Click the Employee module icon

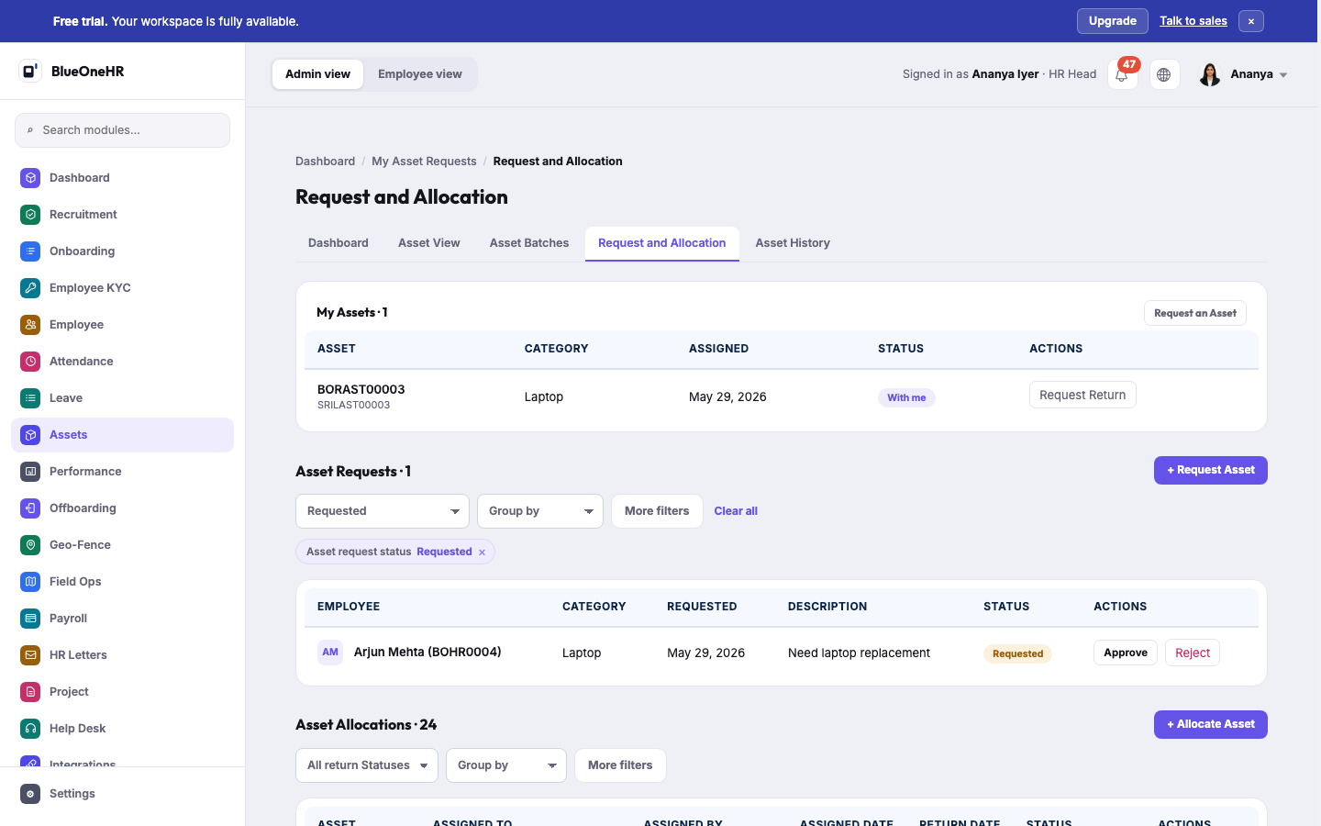coord(30,325)
